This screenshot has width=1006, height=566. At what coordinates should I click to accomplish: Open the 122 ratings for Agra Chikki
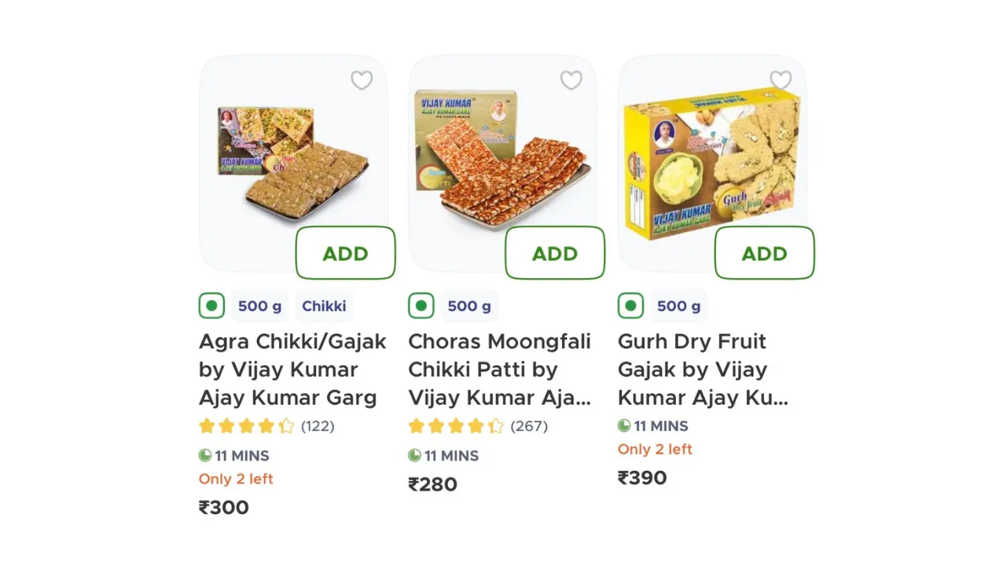[x=318, y=426]
